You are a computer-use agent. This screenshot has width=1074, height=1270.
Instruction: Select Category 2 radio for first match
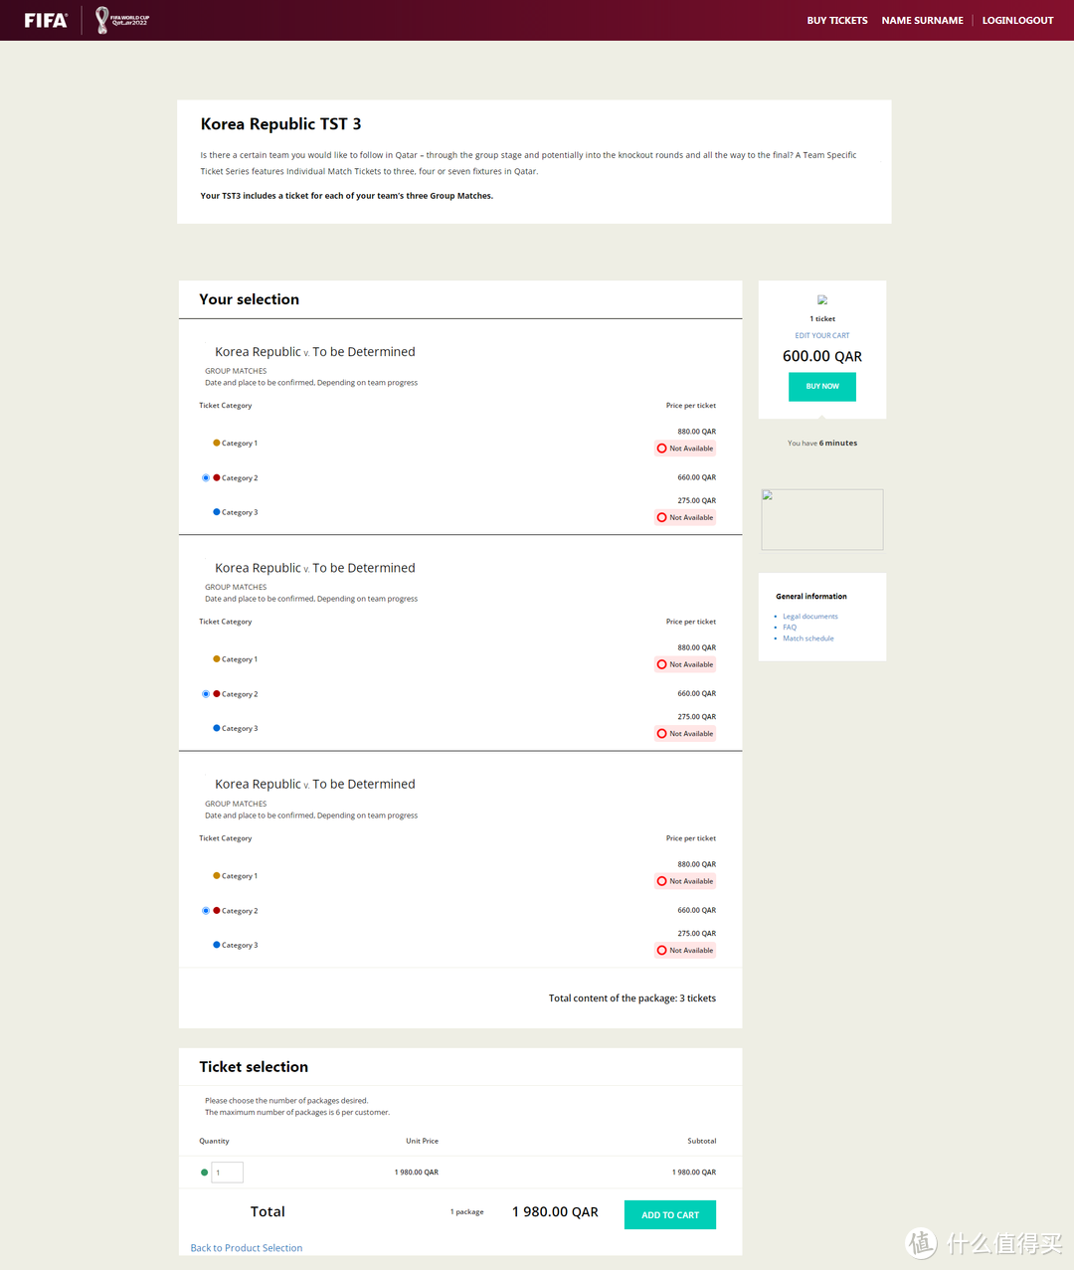point(206,478)
